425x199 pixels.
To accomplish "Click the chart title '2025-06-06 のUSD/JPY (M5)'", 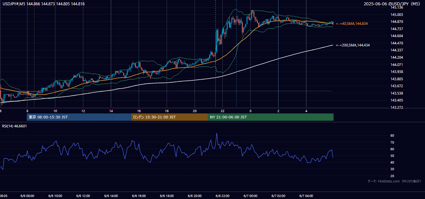I will point(393,4).
